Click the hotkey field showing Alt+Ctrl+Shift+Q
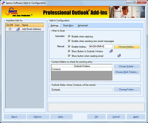Image resolution: width=148 pixels, height=123 pixels. 101,46
